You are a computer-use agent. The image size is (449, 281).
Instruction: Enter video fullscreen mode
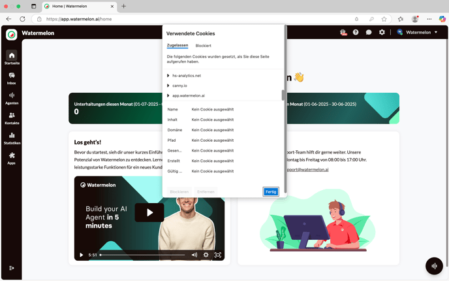point(218,255)
